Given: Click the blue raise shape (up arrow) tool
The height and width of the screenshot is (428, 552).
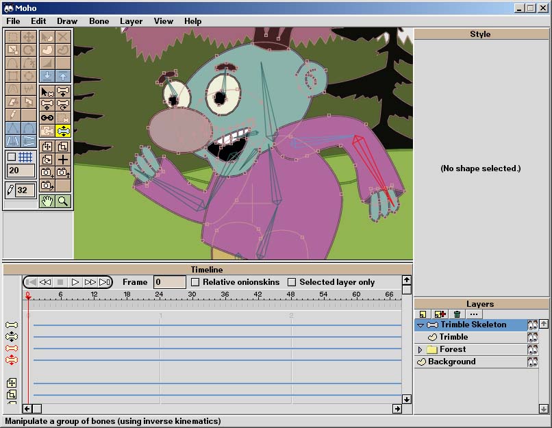Looking at the screenshot, I should pos(63,76).
